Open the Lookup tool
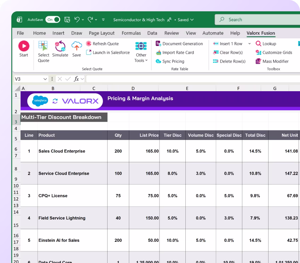The image size is (300, 263). (266, 43)
